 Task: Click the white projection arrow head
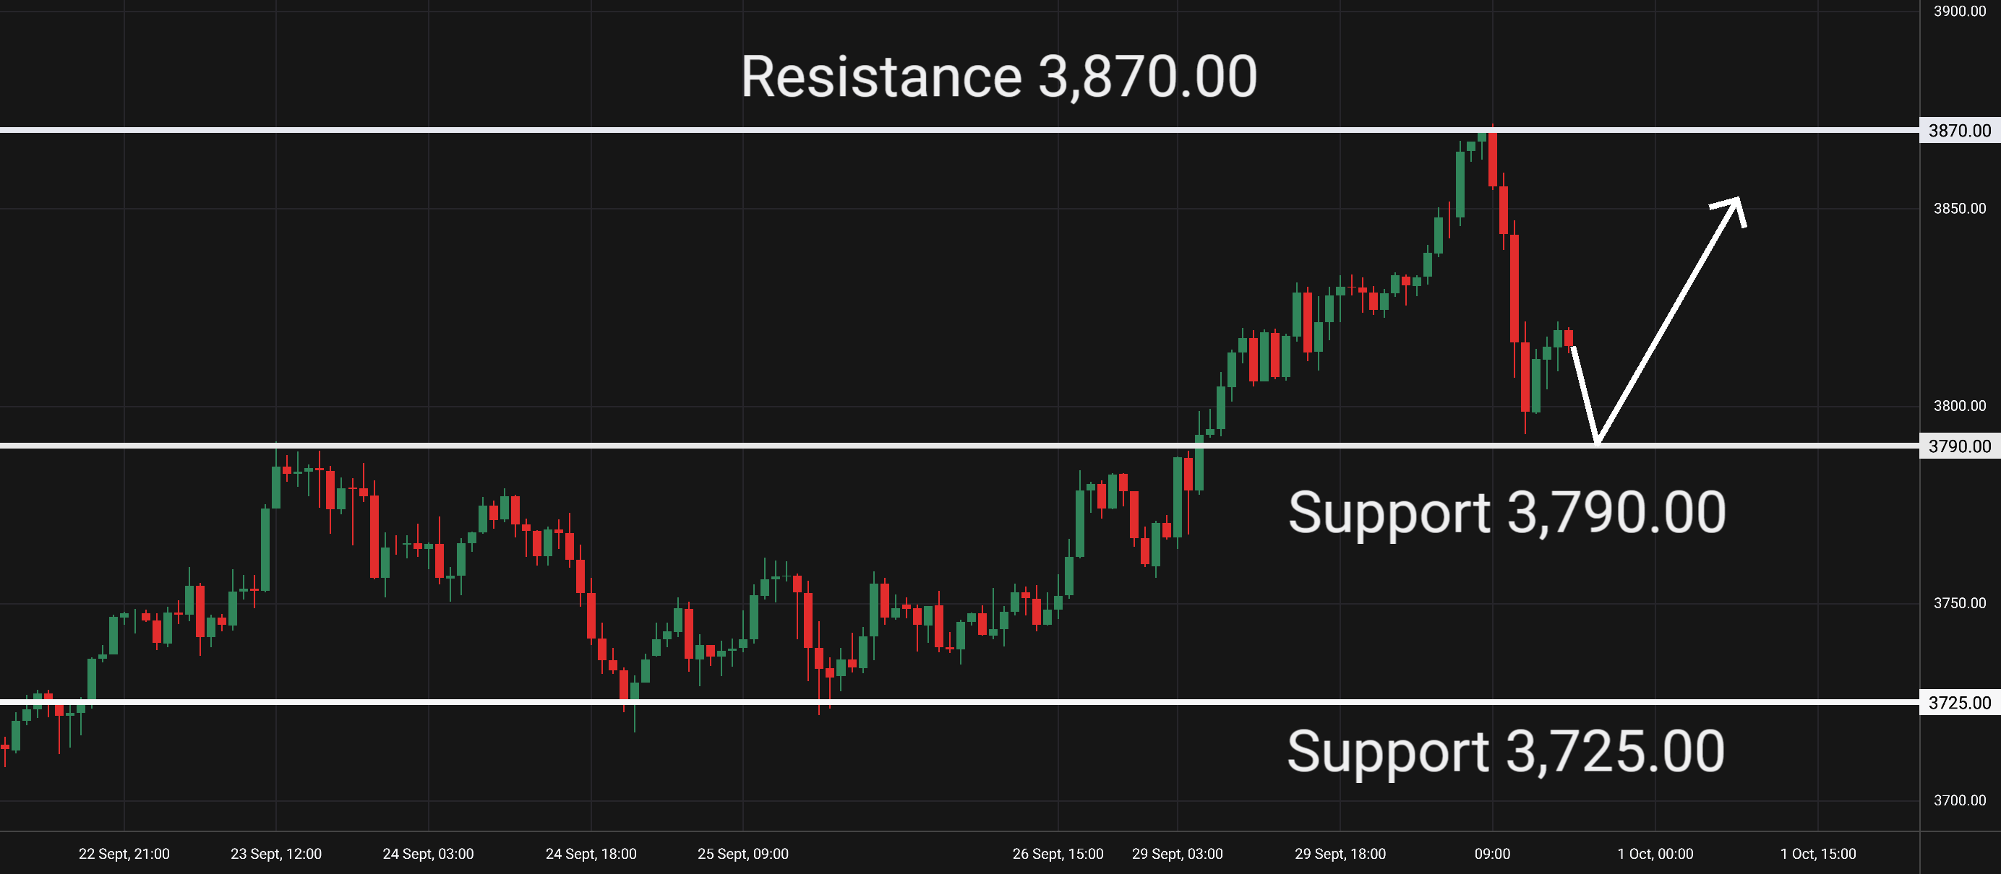pyautogui.click(x=1731, y=209)
